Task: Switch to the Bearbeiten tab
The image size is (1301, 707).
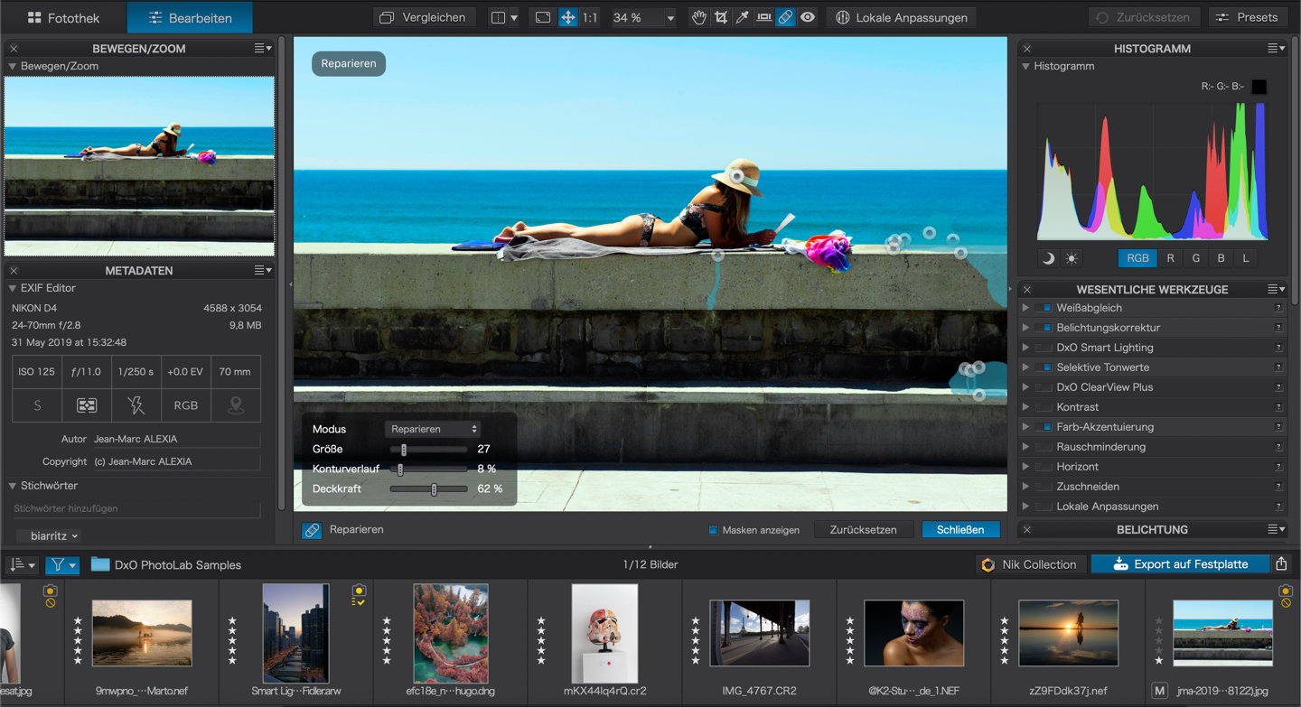Action: (x=190, y=17)
